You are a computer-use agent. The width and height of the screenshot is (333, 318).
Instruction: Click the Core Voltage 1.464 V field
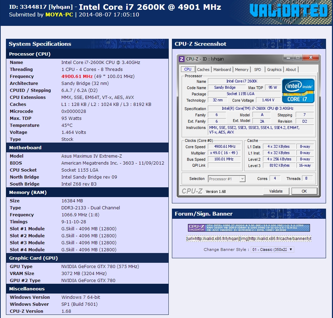tap(268, 100)
